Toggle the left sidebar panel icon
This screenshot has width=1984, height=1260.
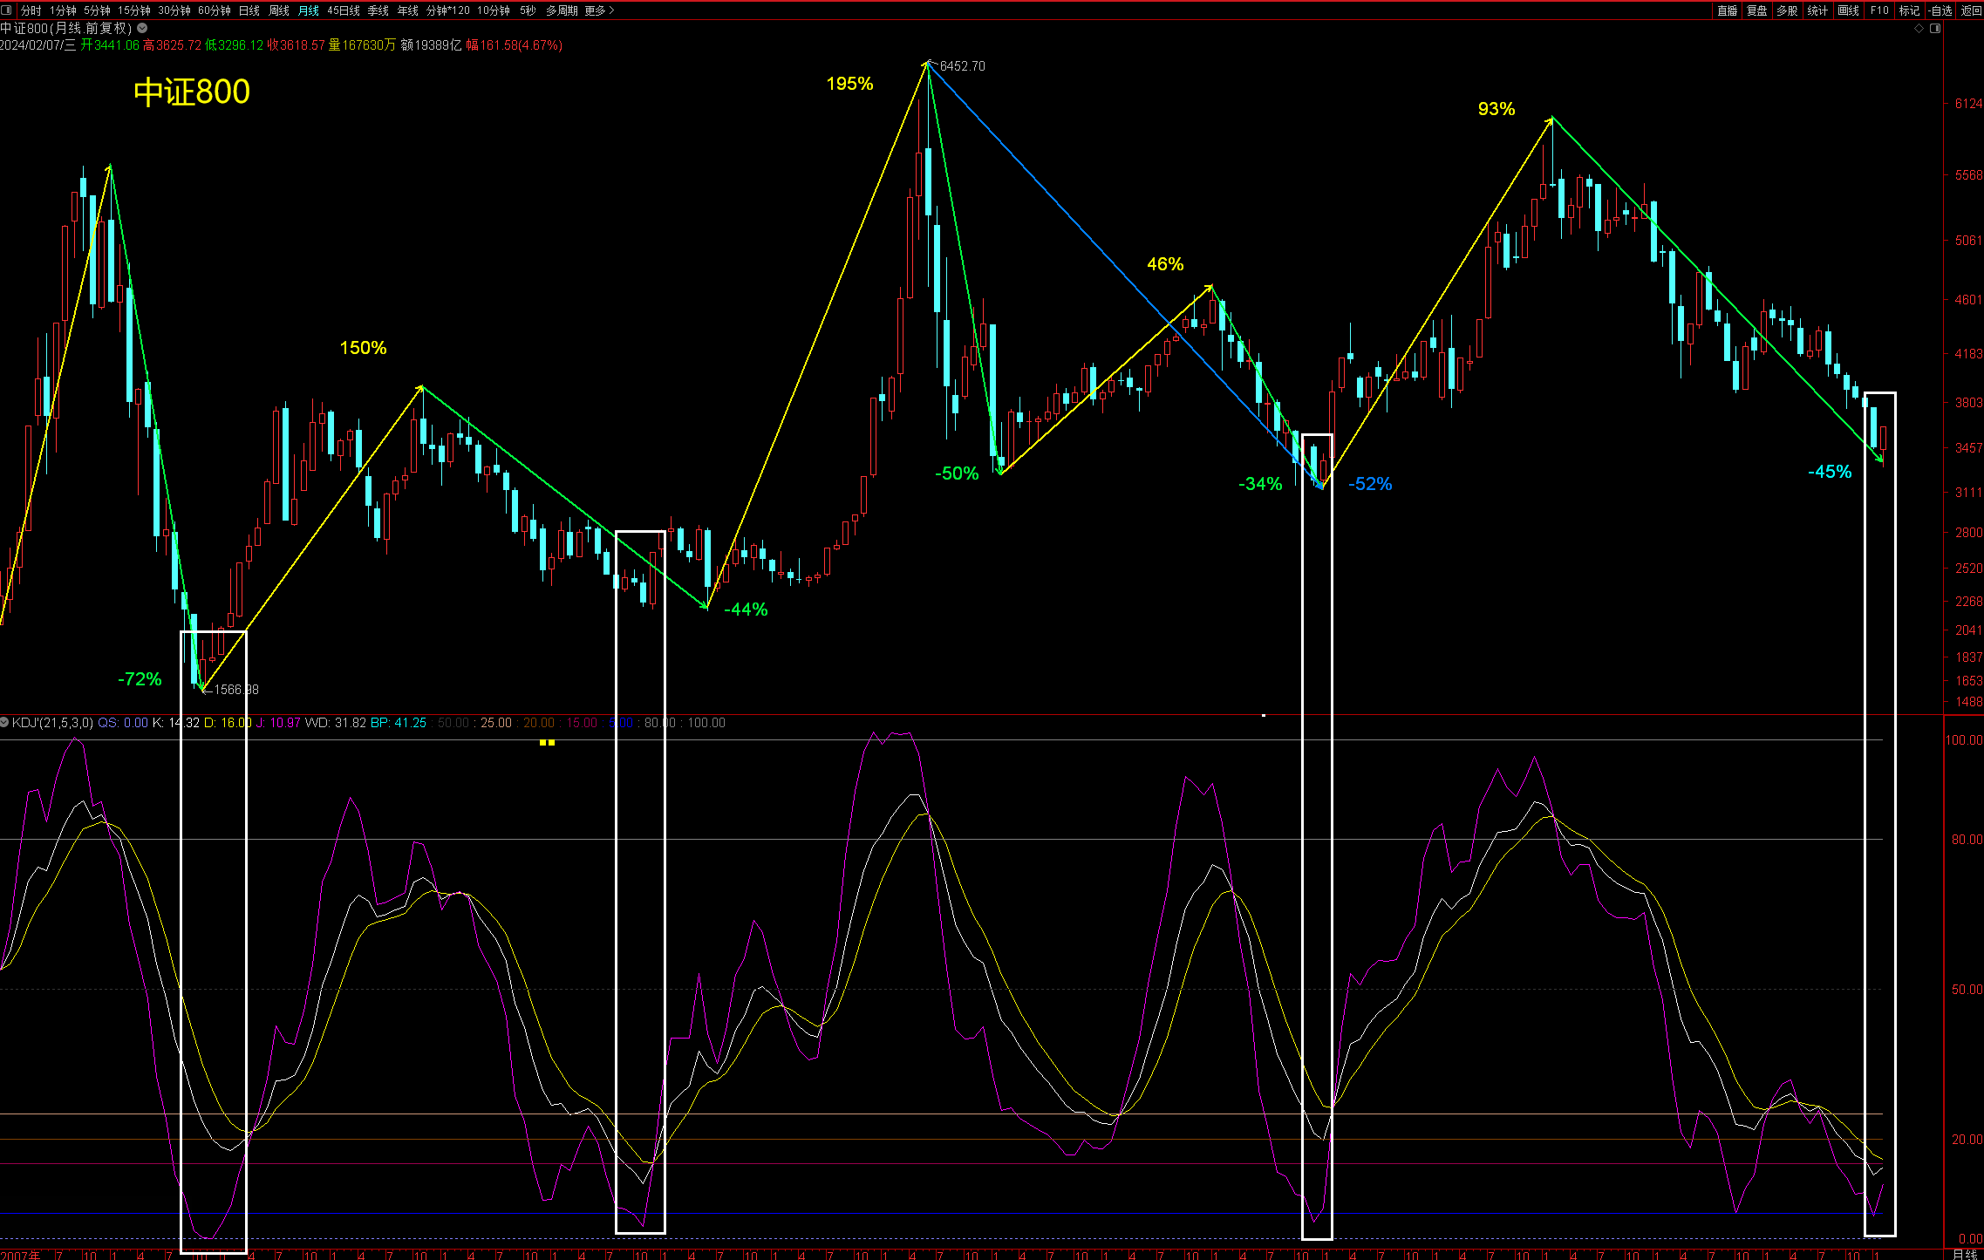pos(6,10)
